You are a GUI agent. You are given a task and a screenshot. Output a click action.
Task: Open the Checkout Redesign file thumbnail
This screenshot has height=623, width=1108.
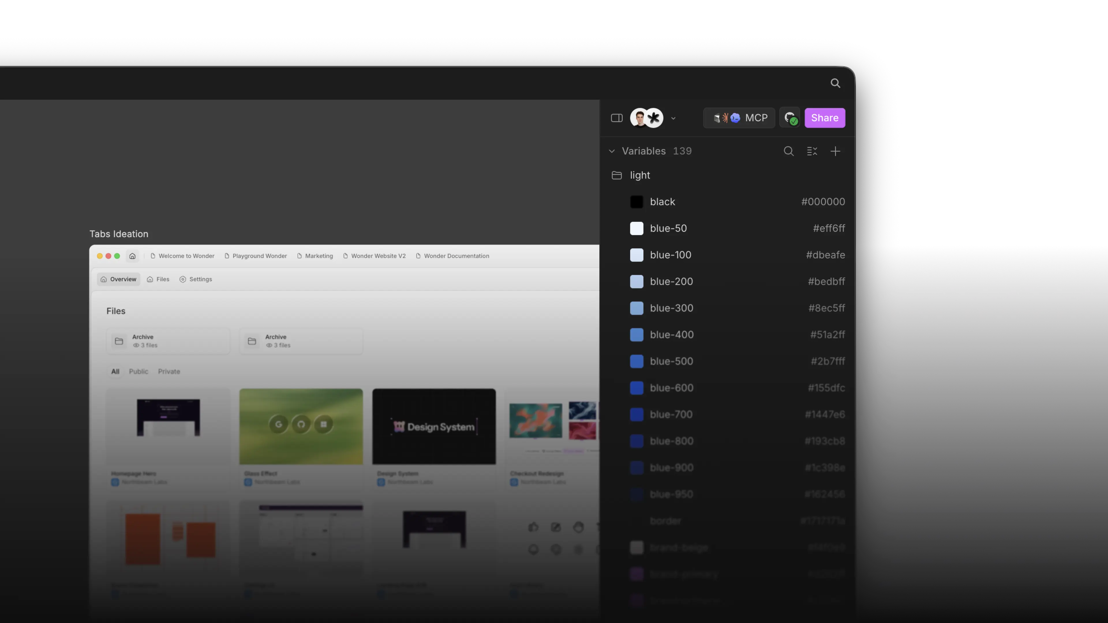(552, 427)
